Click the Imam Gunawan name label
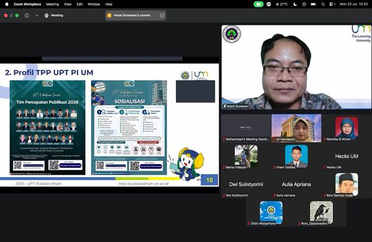This screenshot has height=242, width=372. pos(237,106)
